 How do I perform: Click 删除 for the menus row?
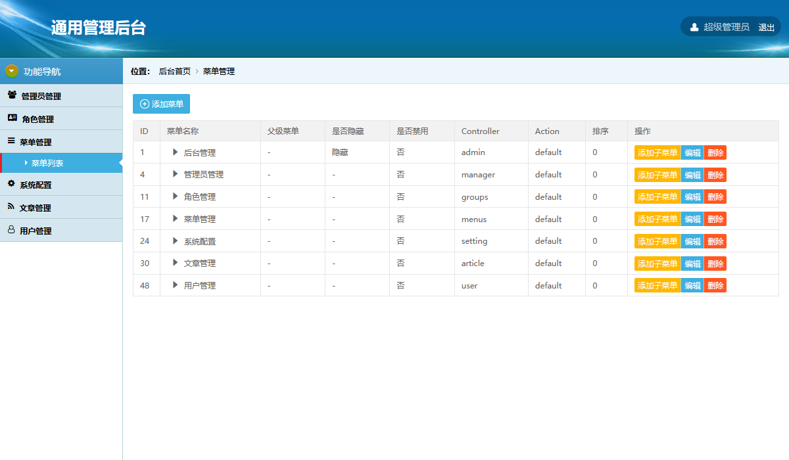(715, 219)
